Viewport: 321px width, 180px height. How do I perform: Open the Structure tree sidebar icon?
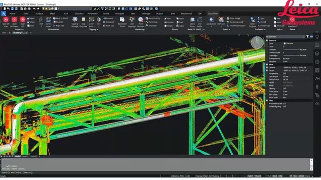tap(317, 95)
